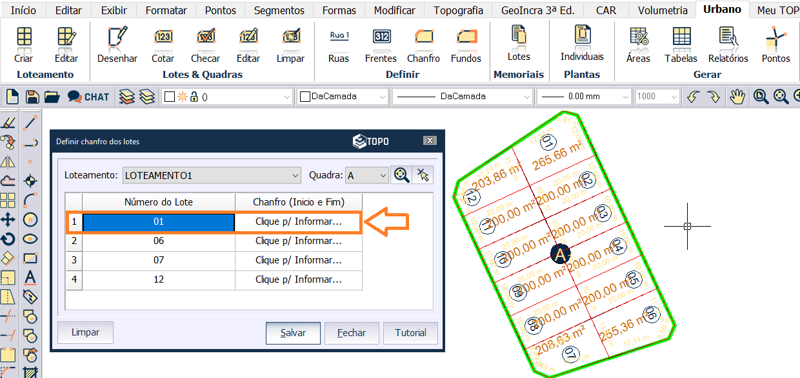This screenshot has height=378, width=800.
Task: Select the Desenhar tool under Lotes & Quadras
Action: pyautogui.click(x=117, y=45)
